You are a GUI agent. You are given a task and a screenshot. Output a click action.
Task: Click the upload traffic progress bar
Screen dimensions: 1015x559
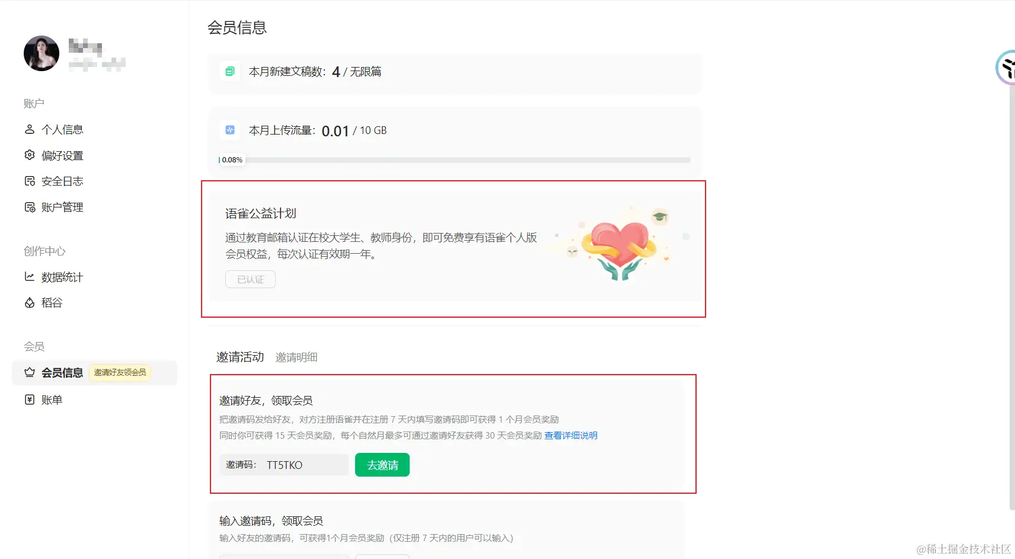coord(455,160)
